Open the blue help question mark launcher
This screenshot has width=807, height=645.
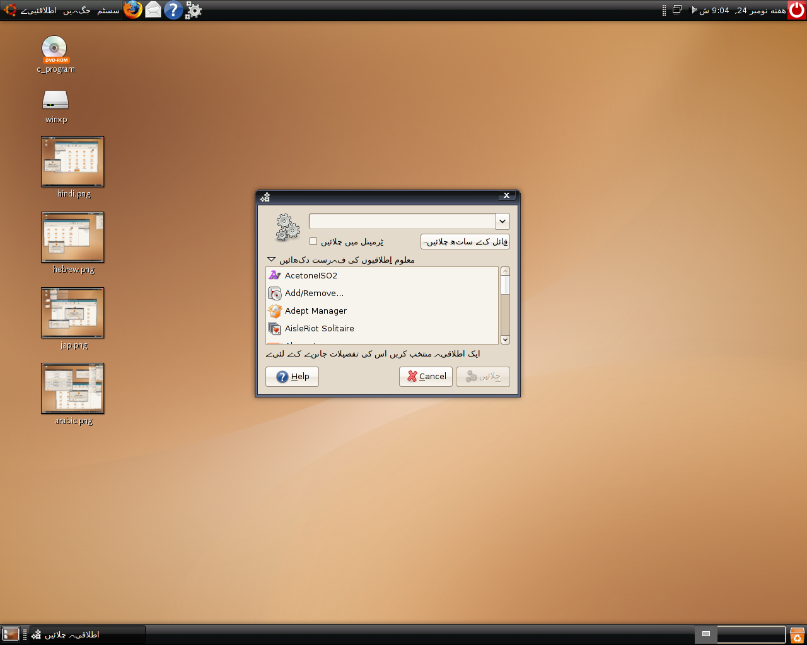173,9
